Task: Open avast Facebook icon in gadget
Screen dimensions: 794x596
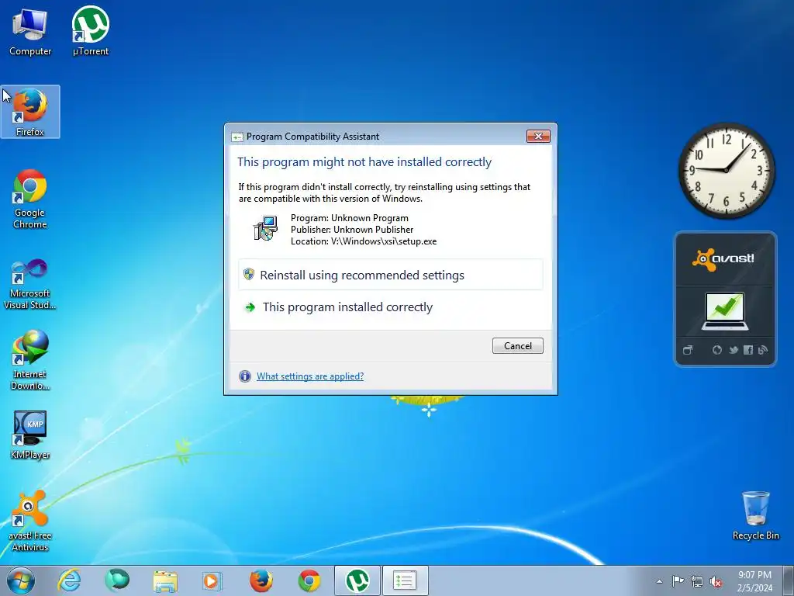Action: coord(748,350)
